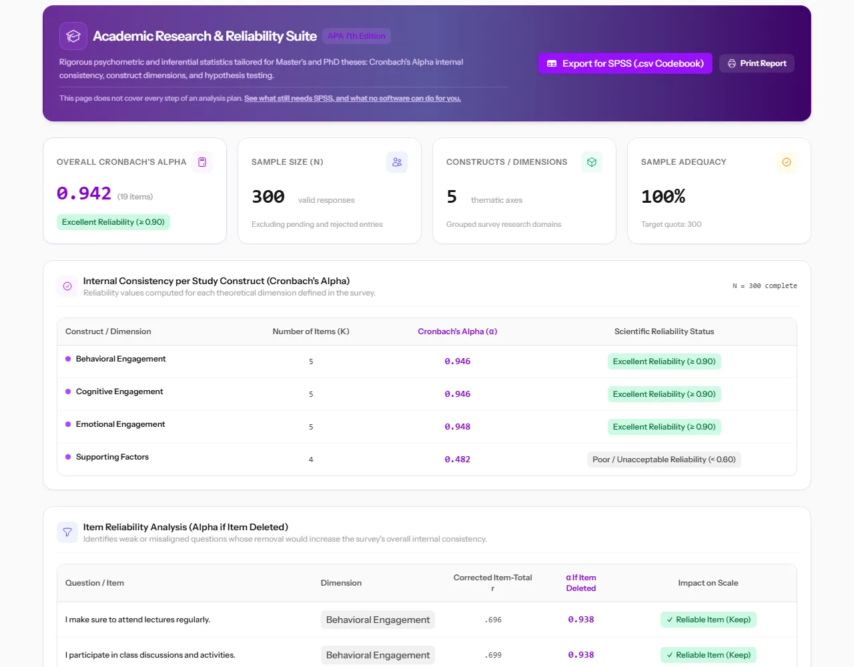Viewport: 854px width, 667px height.
Task: Click the APA 7th Edition badge
Action: (x=356, y=36)
